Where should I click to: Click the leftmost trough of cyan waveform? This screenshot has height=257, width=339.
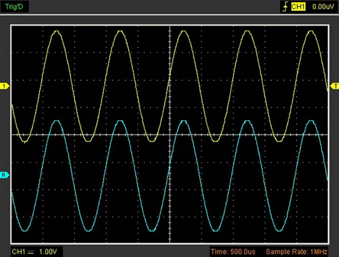click(x=24, y=231)
